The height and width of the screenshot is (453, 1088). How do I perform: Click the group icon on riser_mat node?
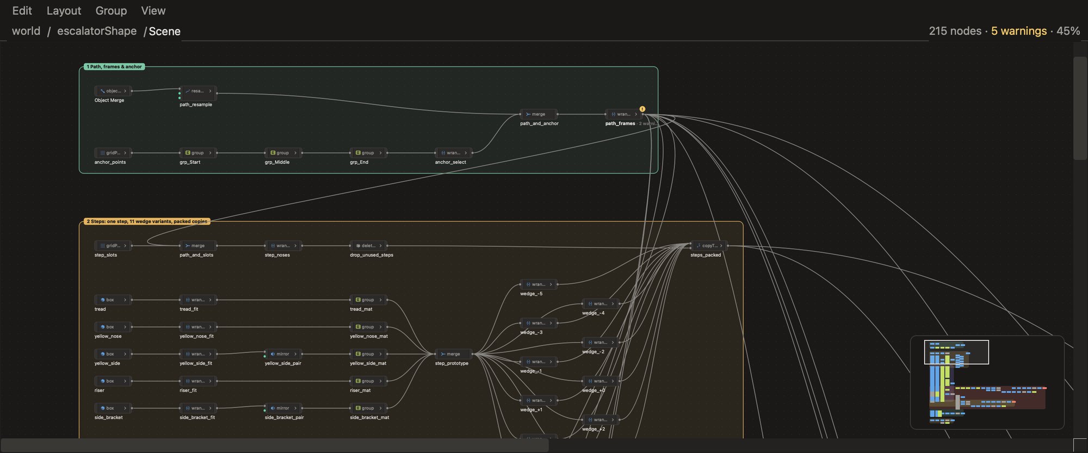tap(358, 381)
